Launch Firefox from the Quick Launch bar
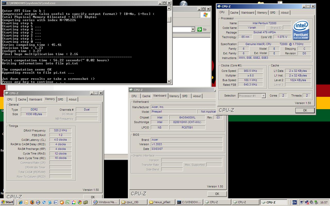The height and width of the screenshot is (206, 330). (x=32, y=202)
